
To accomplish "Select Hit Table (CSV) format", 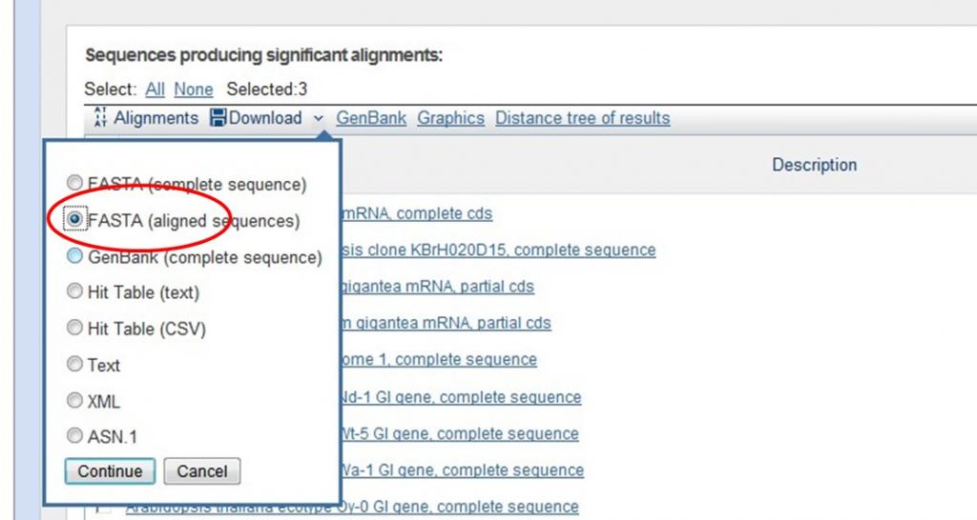I will 74,329.
